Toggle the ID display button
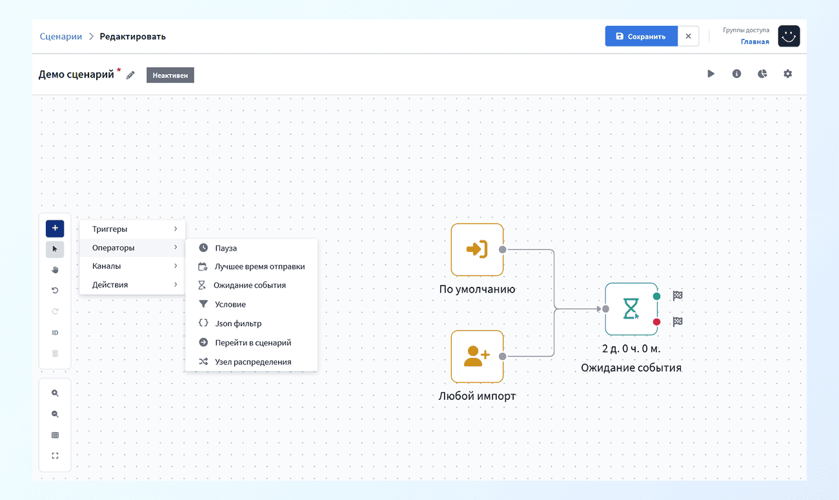 point(55,333)
